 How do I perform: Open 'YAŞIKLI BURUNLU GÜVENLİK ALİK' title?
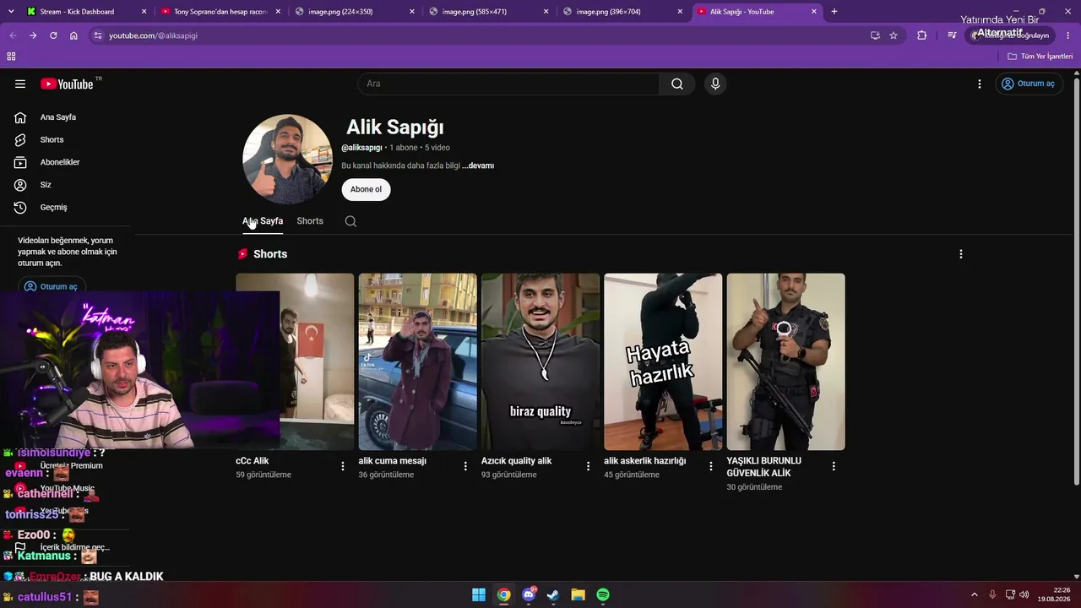[x=764, y=467]
